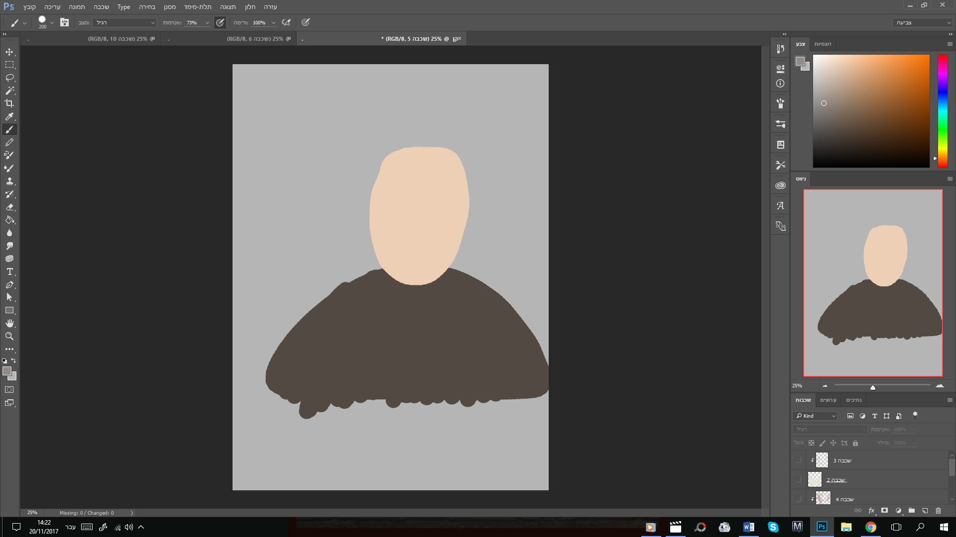Select the Lasso tool
Viewport: 956px width, 537px height.
[9, 78]
